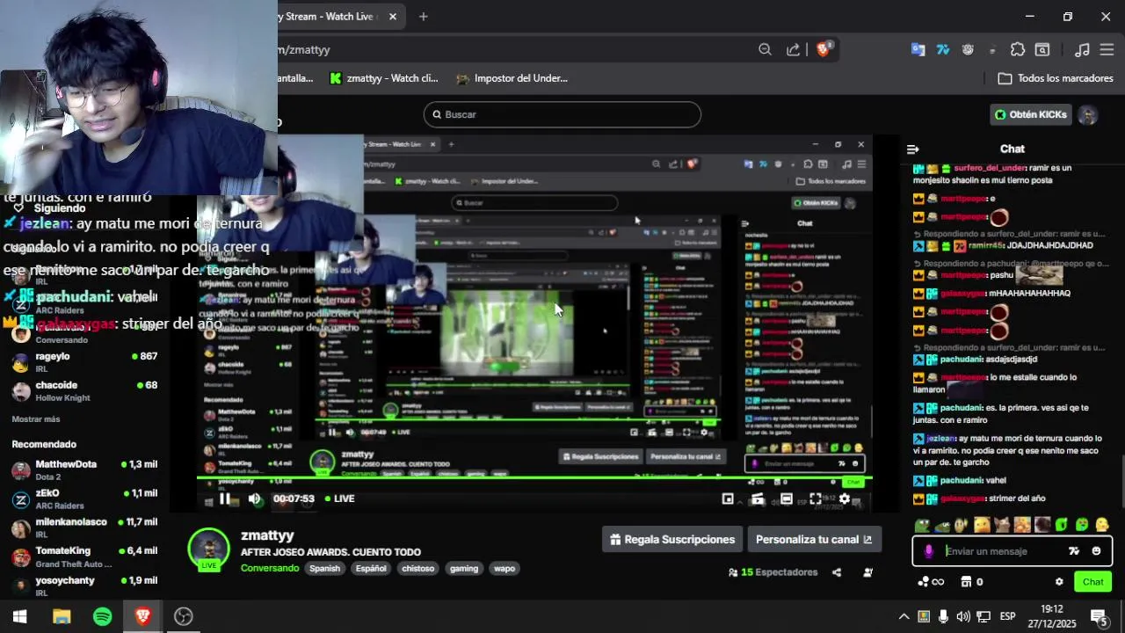
Task: Toggle theater mode in the player
Action: (x=787, y=498)
